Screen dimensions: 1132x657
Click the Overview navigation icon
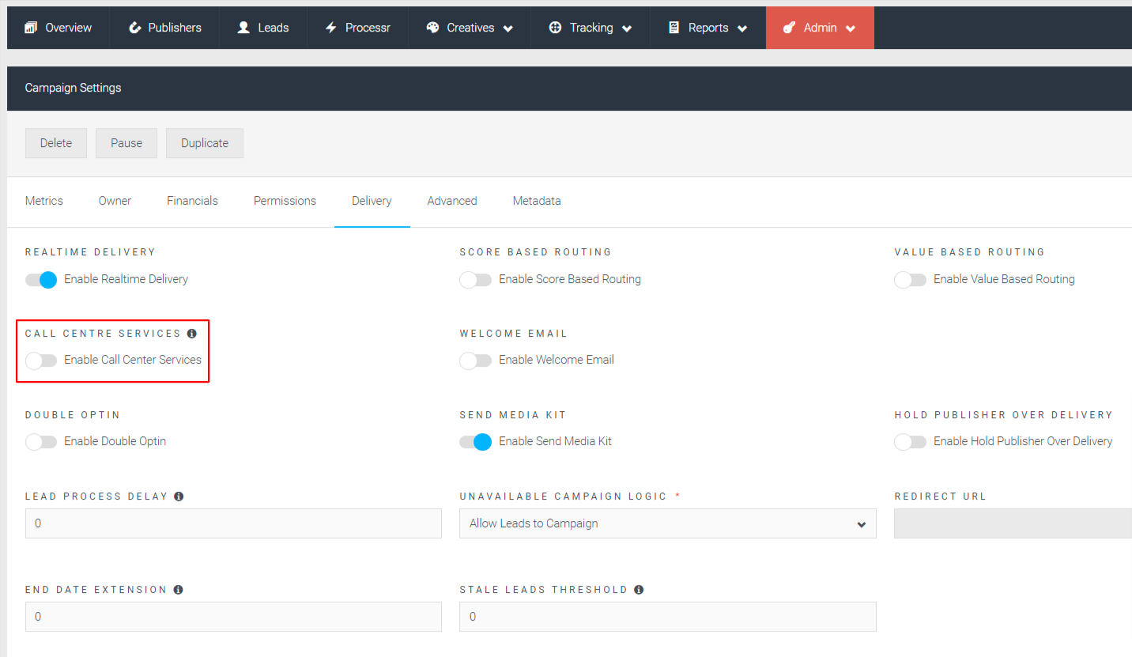point(32,27)
